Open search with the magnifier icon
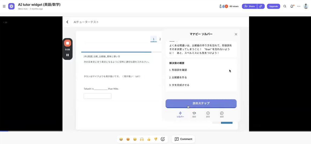The height and width of the screenshot is (144, 311). pos(285,6)
